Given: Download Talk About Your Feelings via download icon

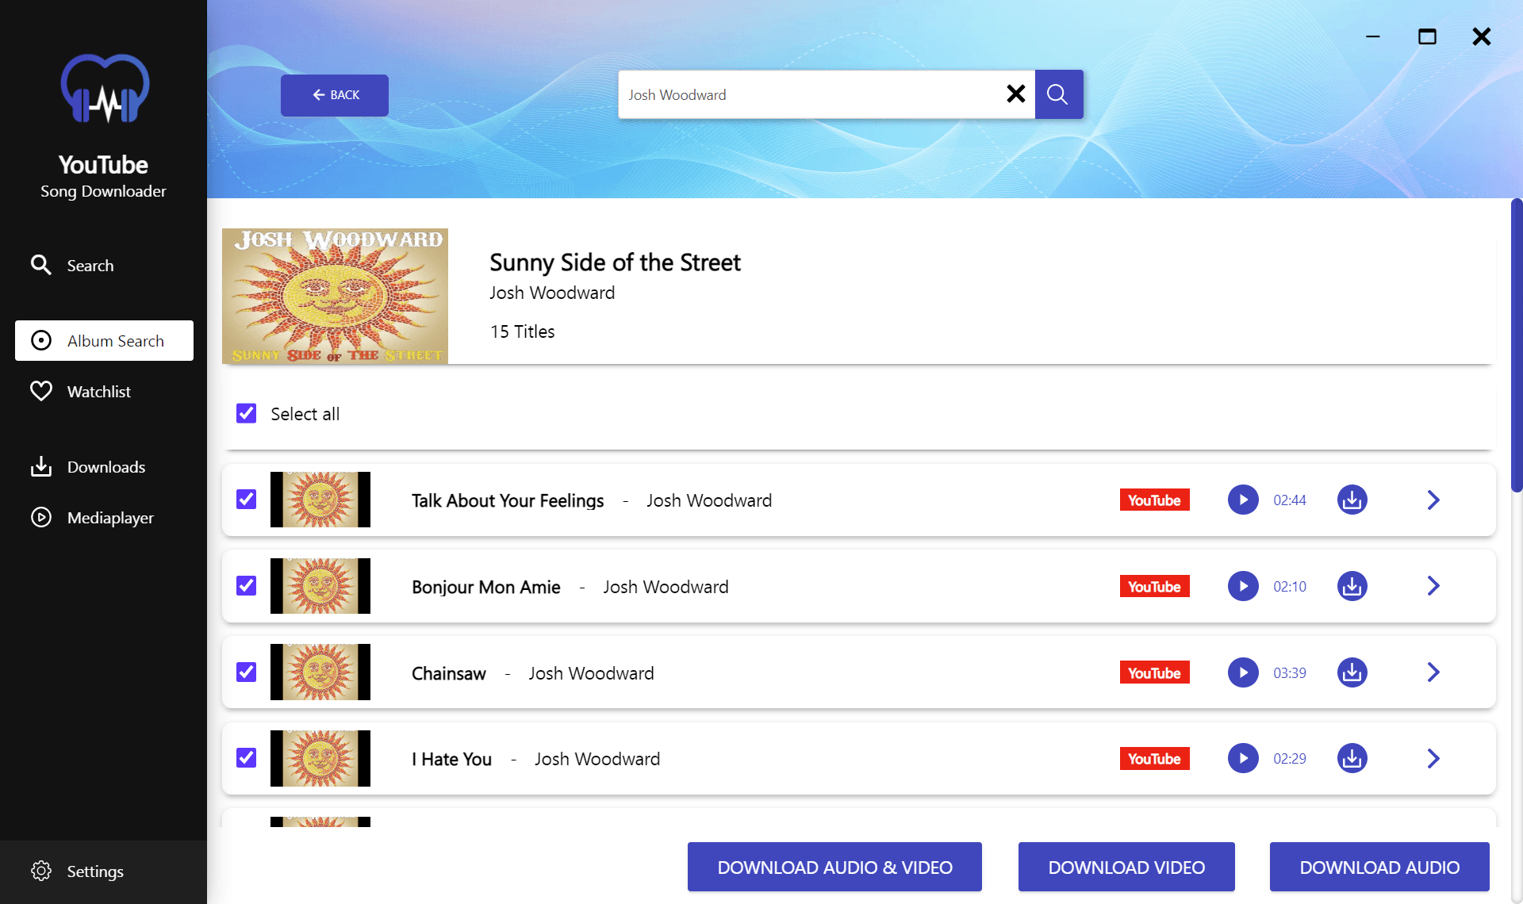Looking at the screenshot, I should coord(1352,500).
